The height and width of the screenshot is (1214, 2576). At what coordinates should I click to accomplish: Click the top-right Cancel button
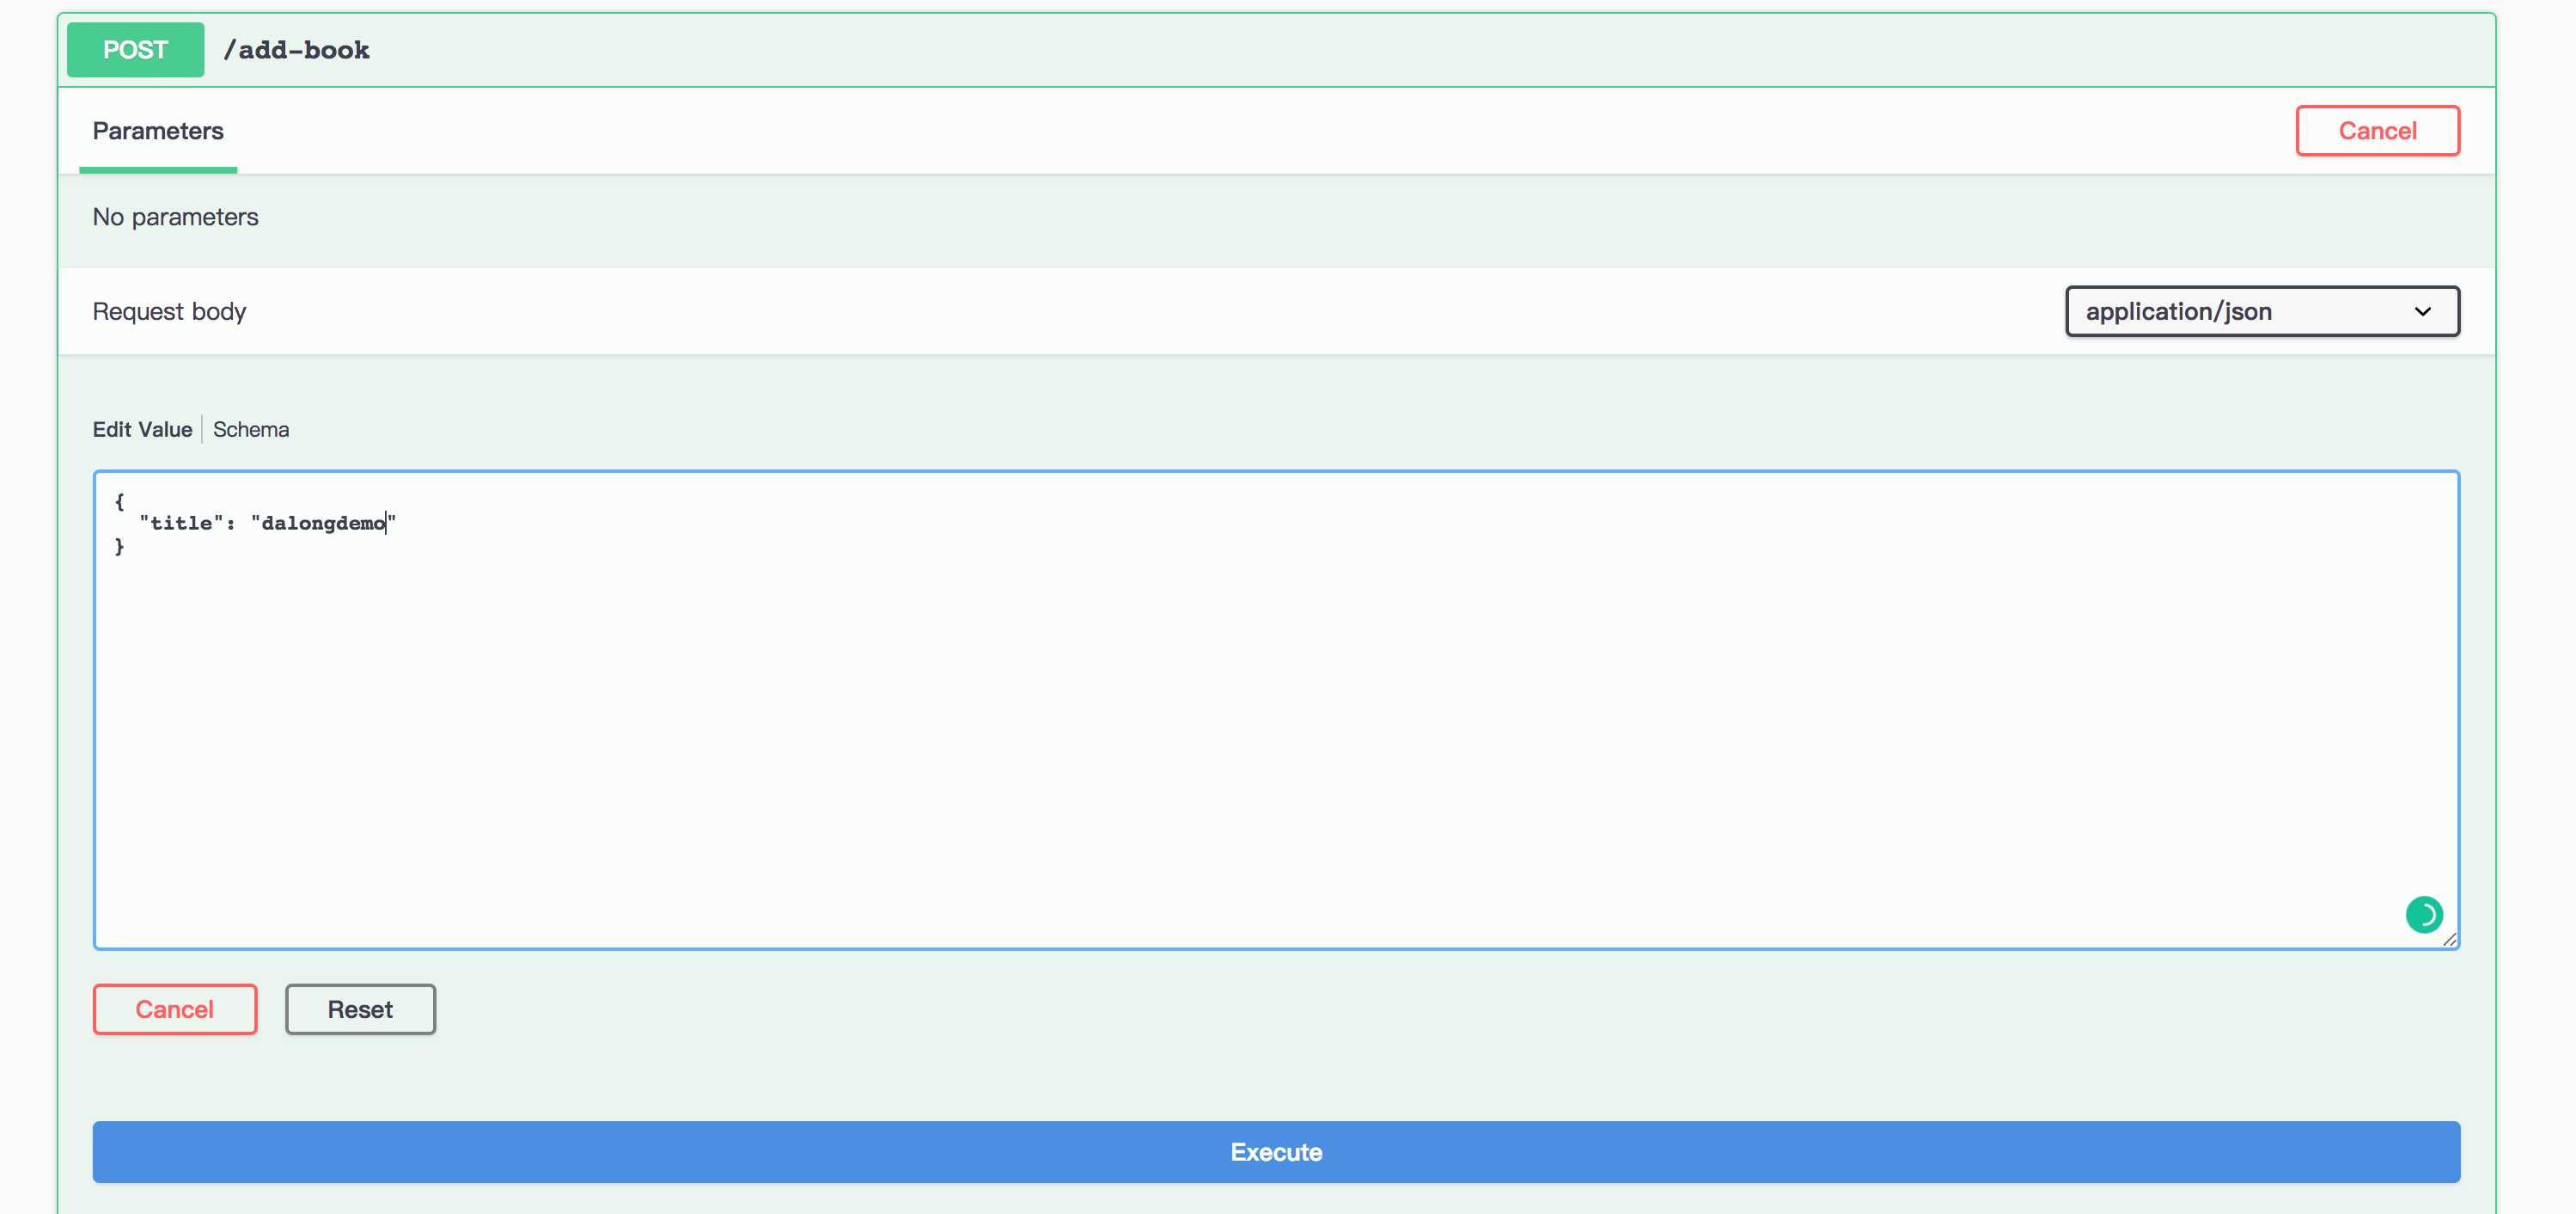(2377, 130)
